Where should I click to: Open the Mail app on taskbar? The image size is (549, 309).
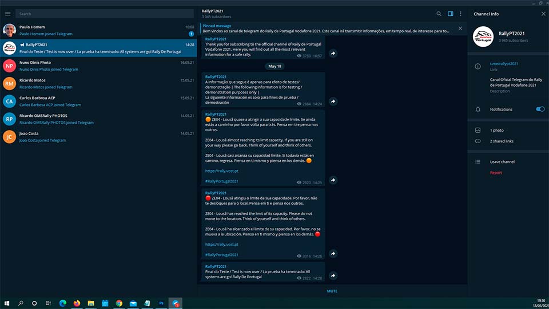click(133, 303)
